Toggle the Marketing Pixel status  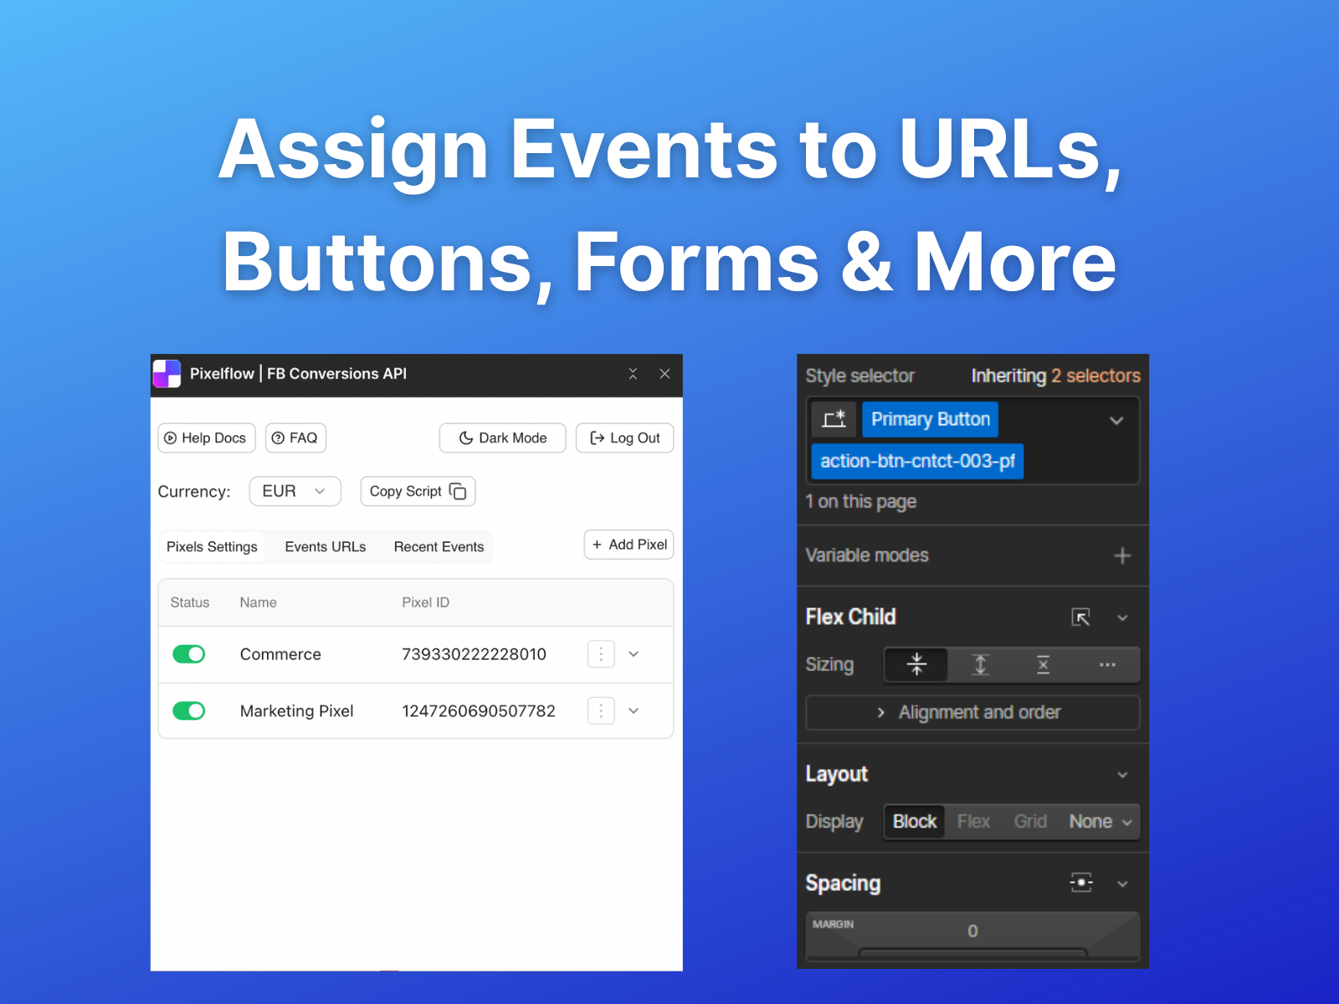[x=189, y=711]
